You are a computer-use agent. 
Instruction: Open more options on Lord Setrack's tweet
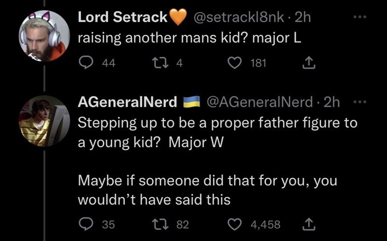click(x=360, y=17)
